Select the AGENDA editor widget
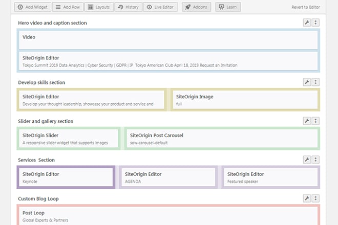This screenshot has width=338, height=225. [168, 177]
